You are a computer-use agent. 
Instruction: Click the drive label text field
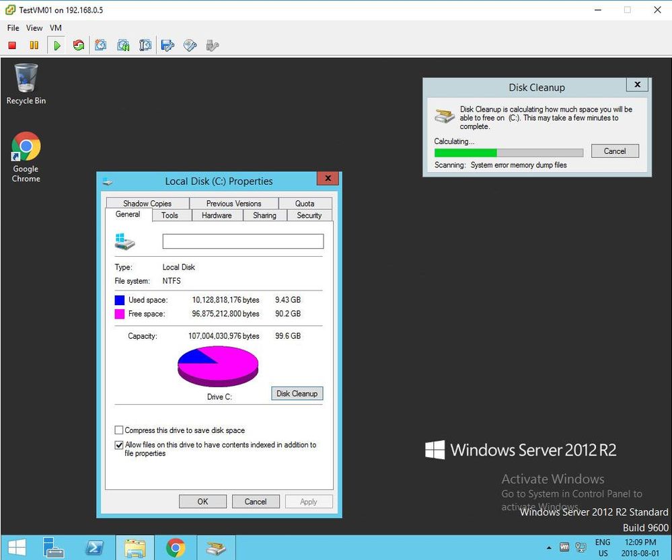tap(243, 241)
